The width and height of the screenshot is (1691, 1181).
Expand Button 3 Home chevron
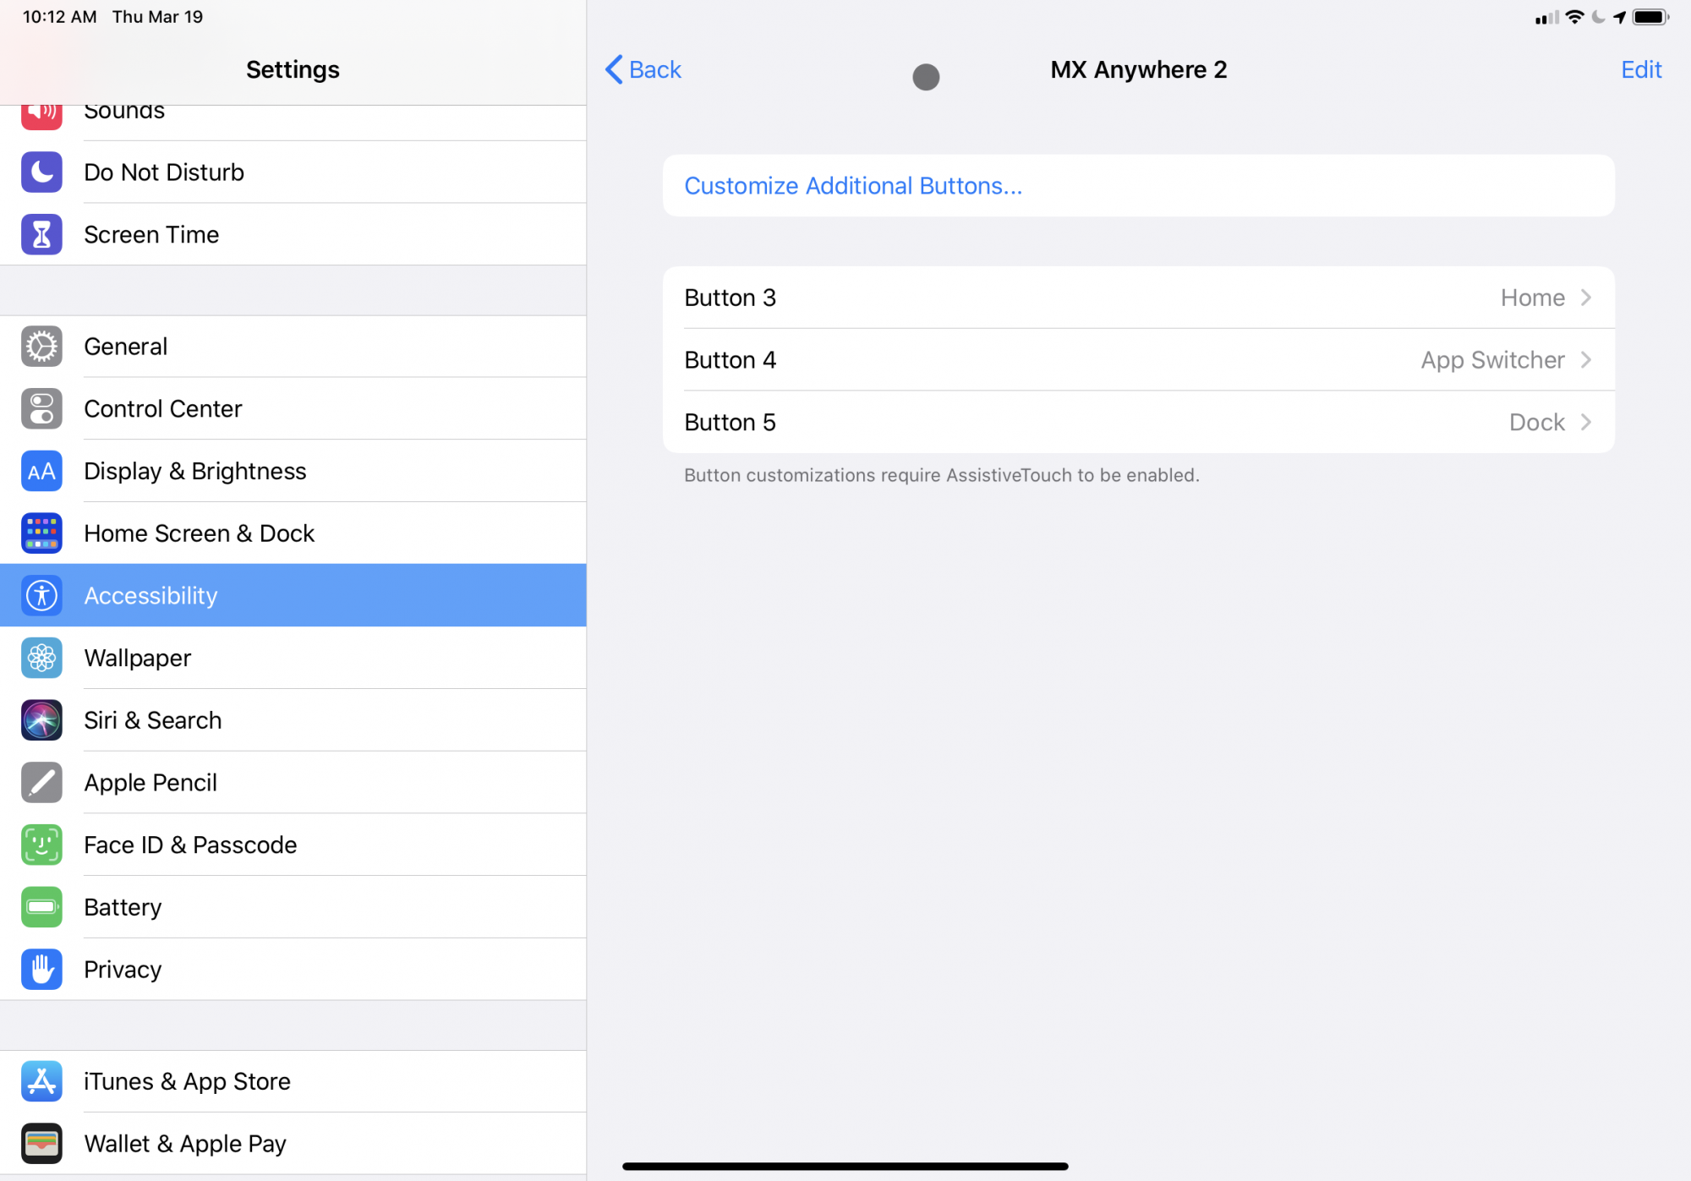tap(1586, 298)
